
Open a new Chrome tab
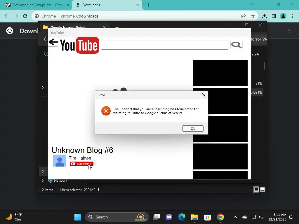click(149, 5)
